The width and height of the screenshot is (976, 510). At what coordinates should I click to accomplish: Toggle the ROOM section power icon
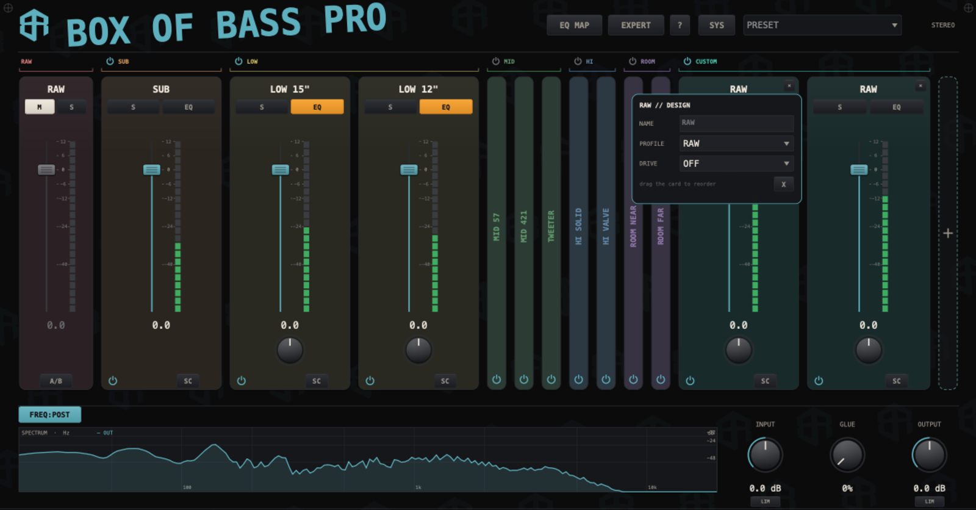(633, 61)
